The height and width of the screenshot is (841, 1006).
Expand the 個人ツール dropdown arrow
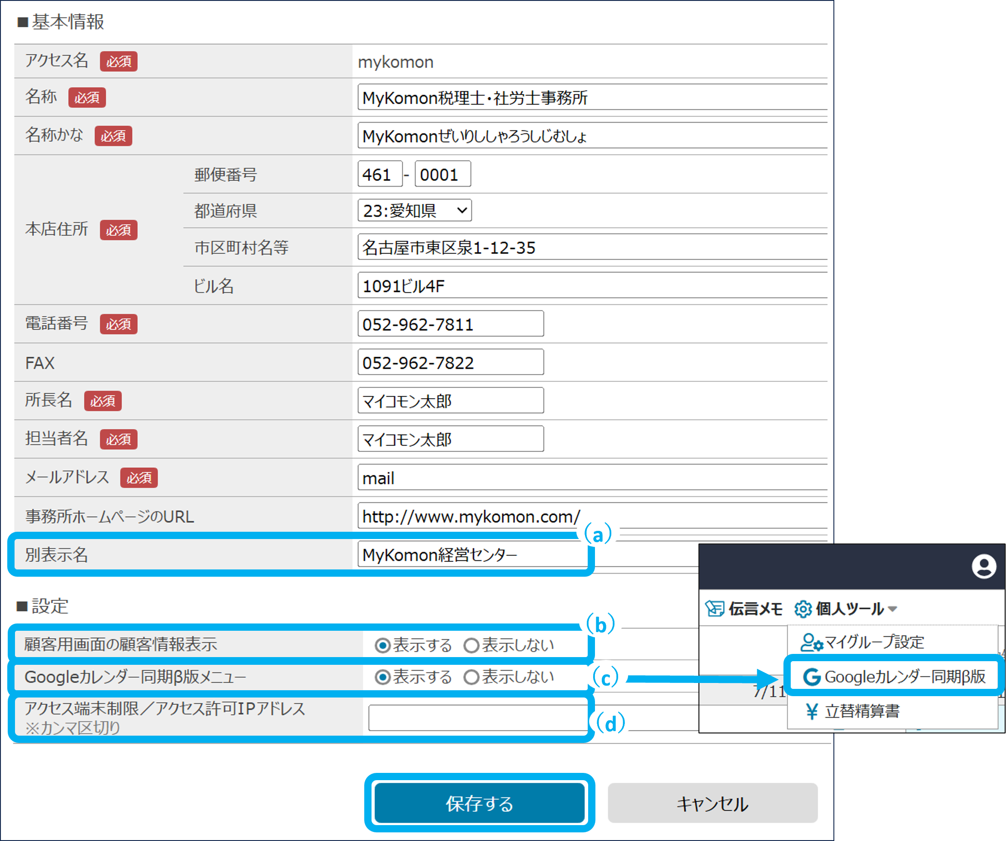pyautogui.click(x=892, y=609)
